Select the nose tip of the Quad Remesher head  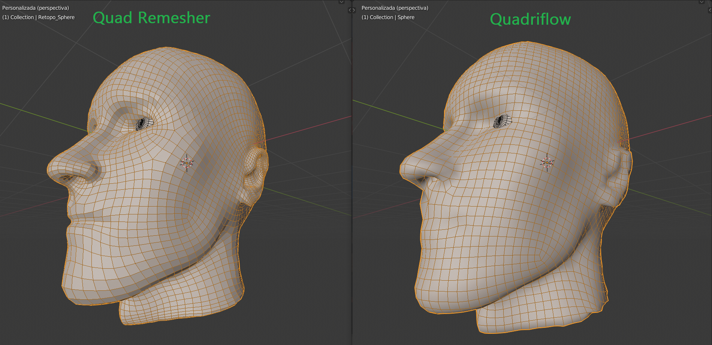[56, 168]
